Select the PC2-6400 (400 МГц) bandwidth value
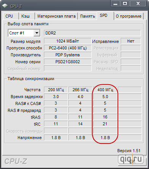The height and width of the screenshot is (169, 149). (x=68, y=48)
